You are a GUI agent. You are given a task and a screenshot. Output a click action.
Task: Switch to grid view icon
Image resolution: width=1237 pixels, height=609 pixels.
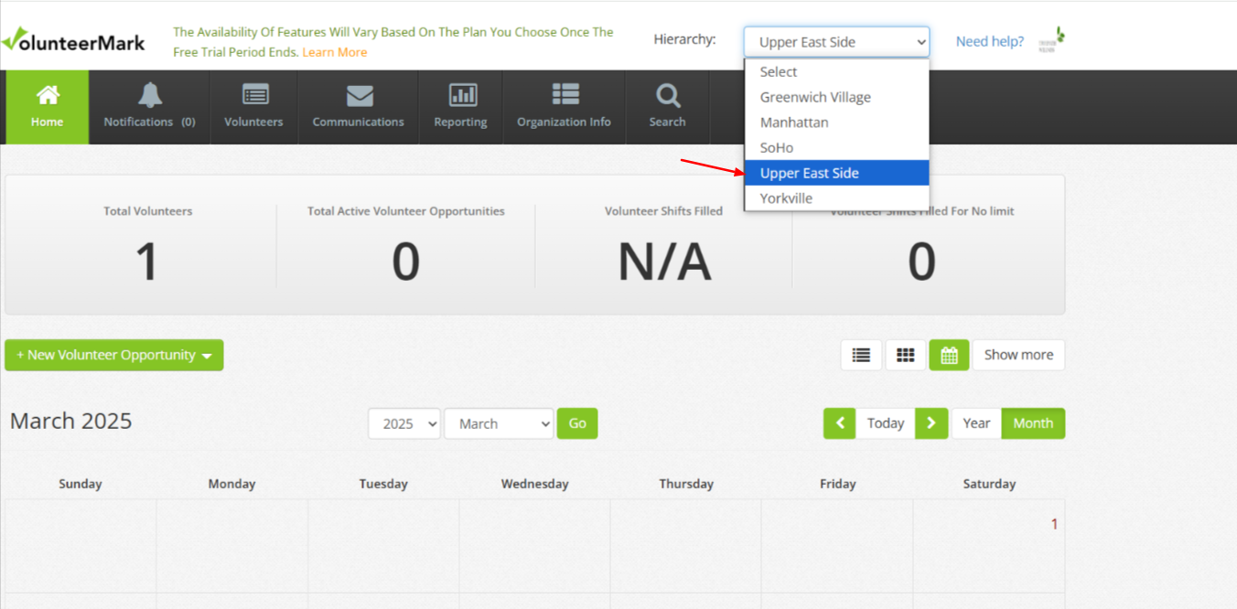click(x=905, y=355)
